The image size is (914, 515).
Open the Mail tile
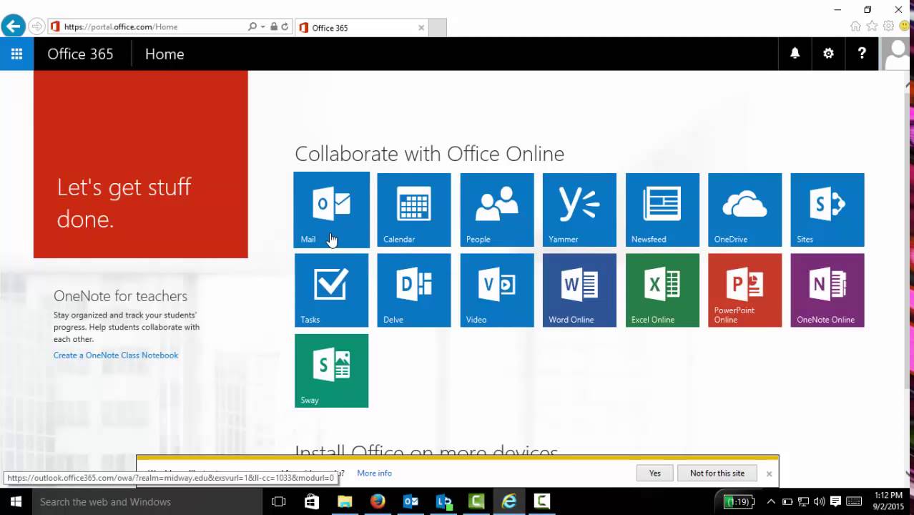pyautogui.click(x=332, y=210)
